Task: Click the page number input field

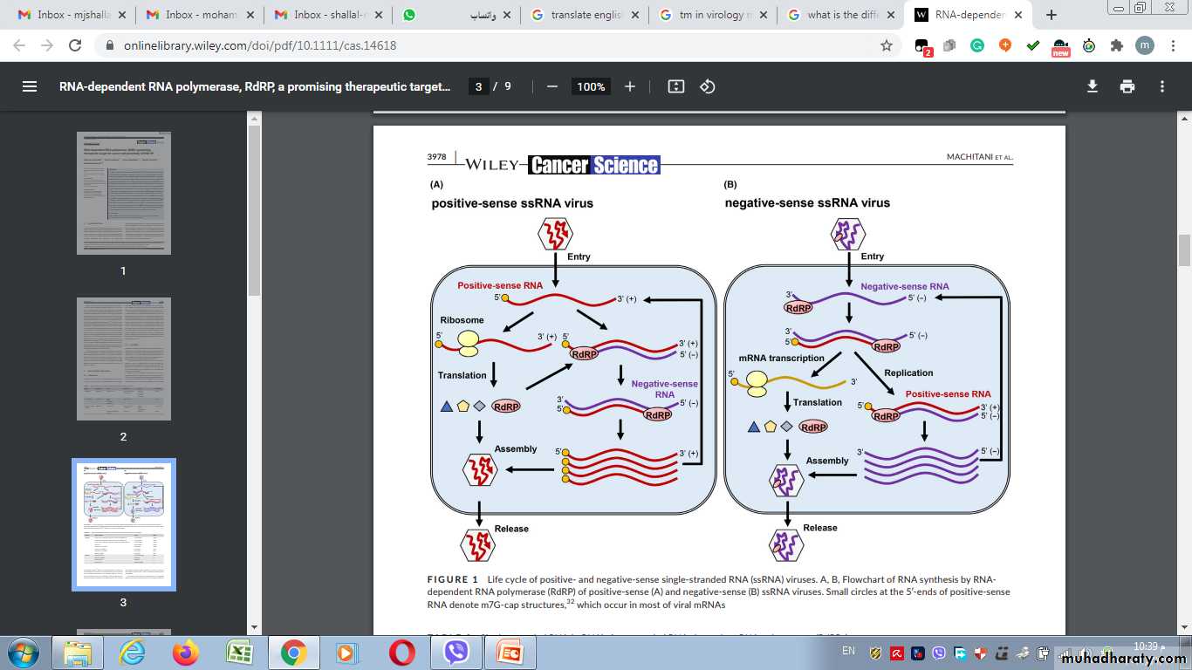Action: pyautogui.click(x=478, y=86)
